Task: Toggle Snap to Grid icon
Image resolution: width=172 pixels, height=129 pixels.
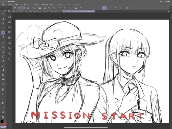Action: click(x=115, y=8)
